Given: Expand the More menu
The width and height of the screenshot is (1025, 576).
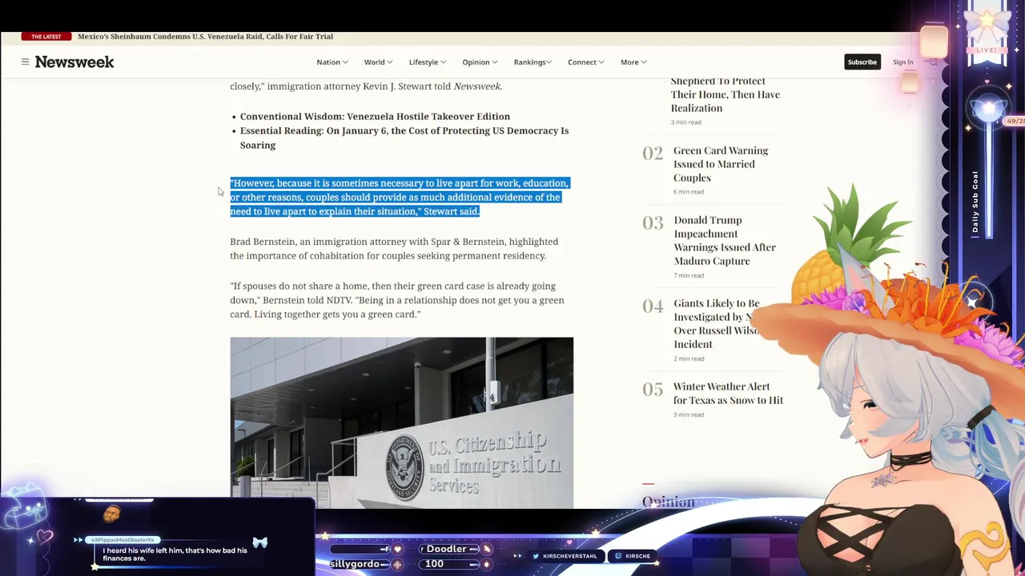Looking at the screenshot, I should click(633, 62).
